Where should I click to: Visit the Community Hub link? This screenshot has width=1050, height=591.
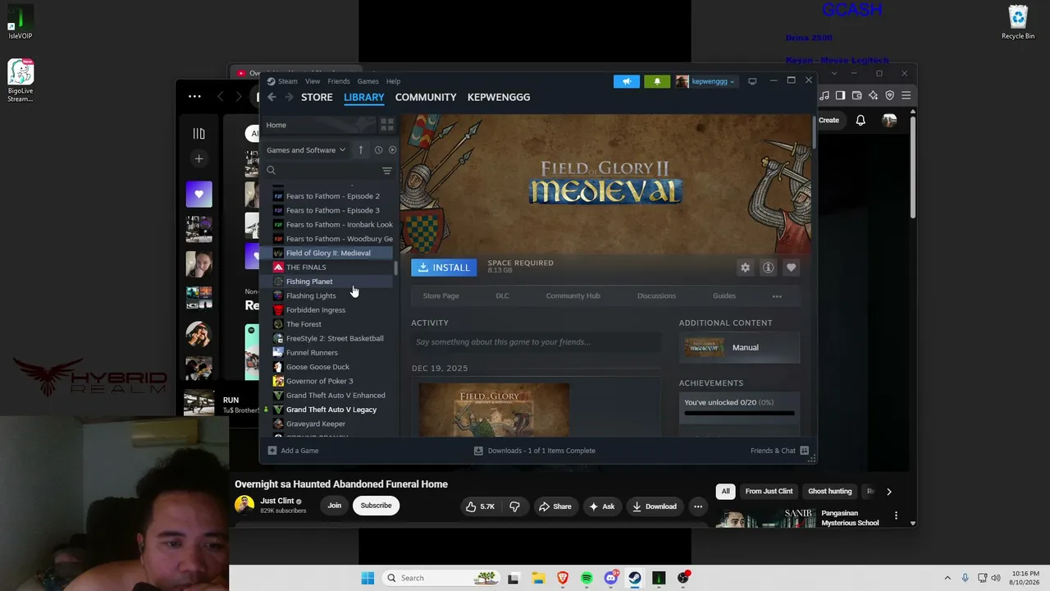573,296
